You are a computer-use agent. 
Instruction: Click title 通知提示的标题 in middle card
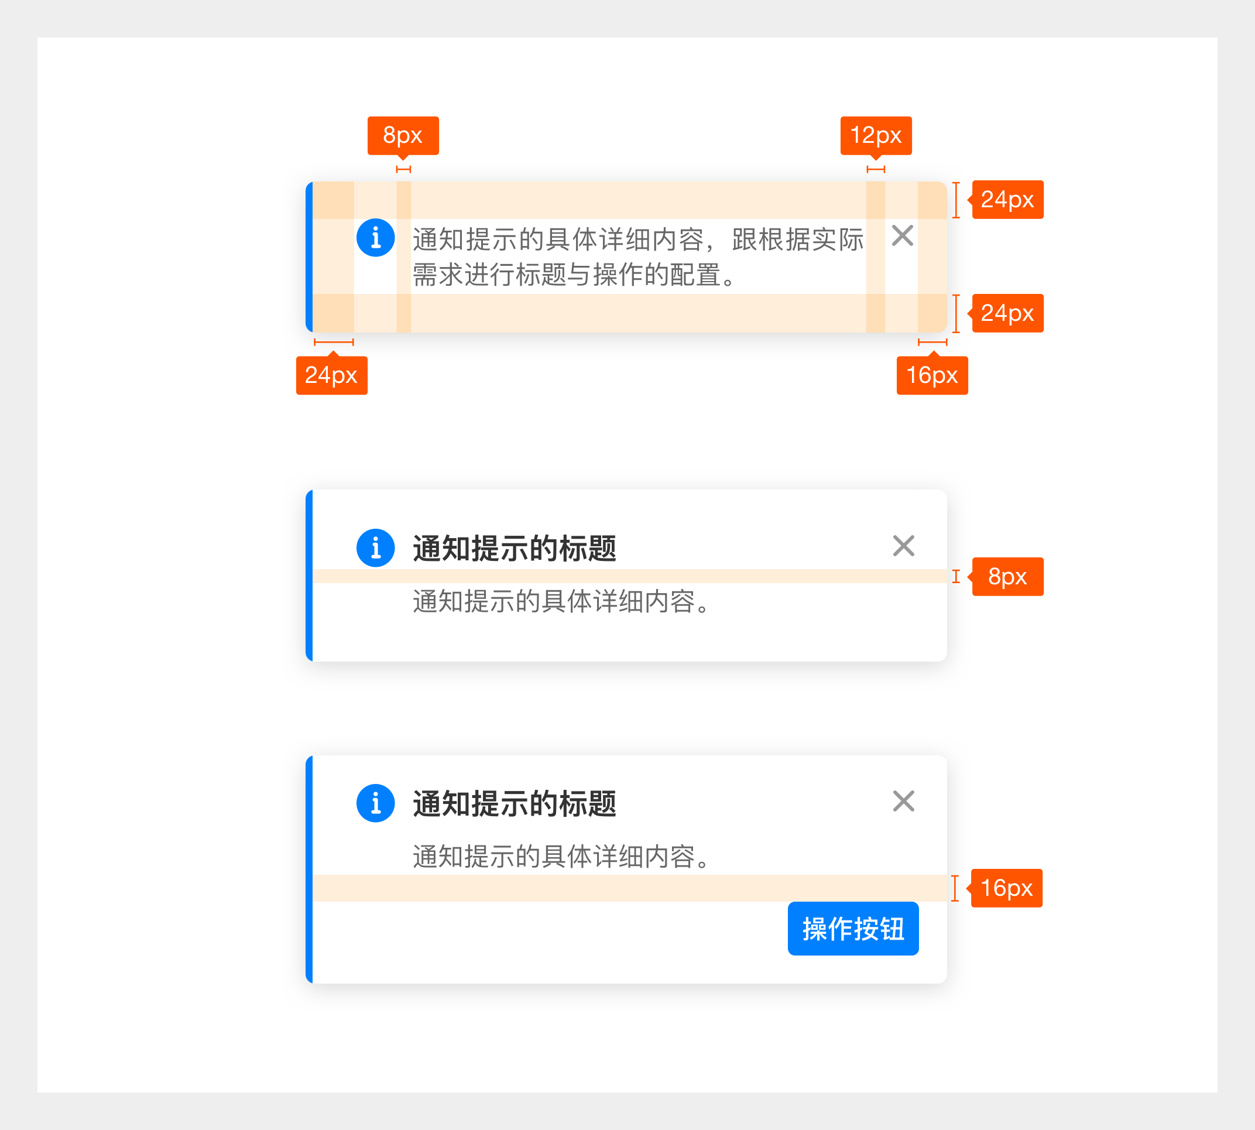(514, 548)
